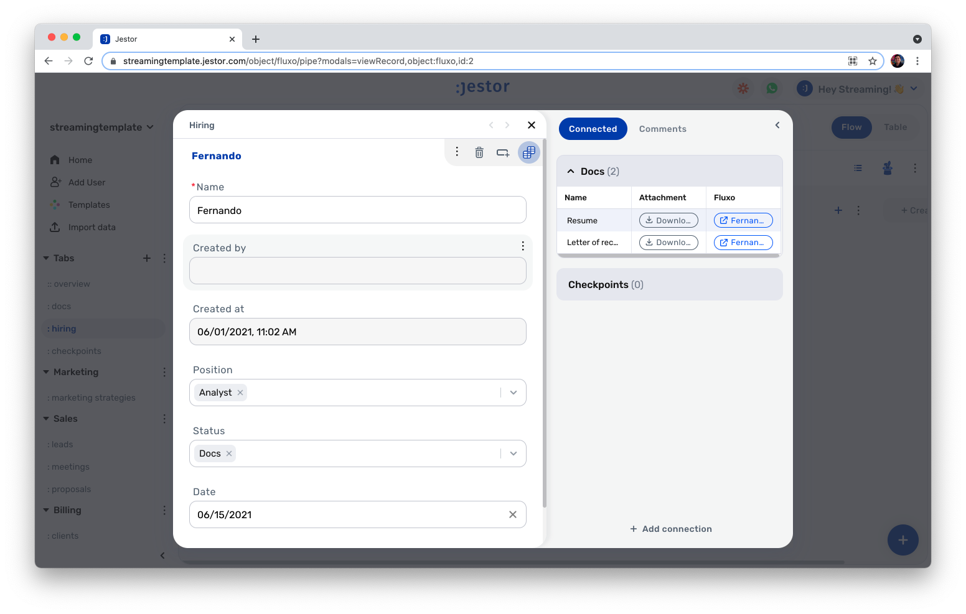
Task: Click the orange gear icon in header
Action: pyautogui.click(x=743, y=88)
